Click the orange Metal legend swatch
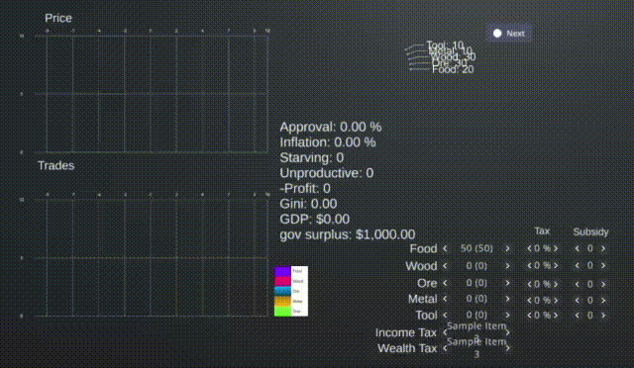 coord(282,302)
